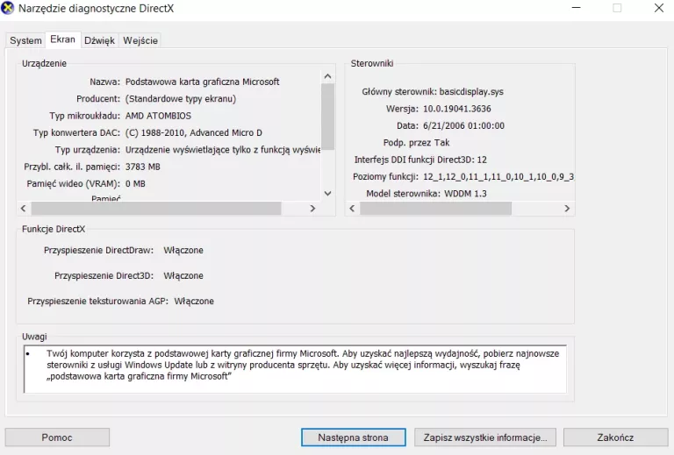Click Direct3D acceleration 'Włączone' value
The image size is (674, 455).
(183, 275)
